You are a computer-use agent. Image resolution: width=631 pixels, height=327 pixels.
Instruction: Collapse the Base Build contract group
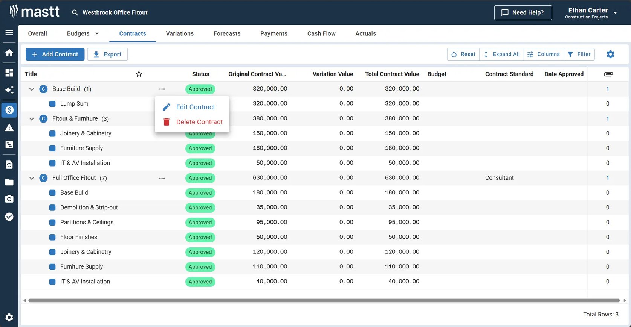point(32,89)
